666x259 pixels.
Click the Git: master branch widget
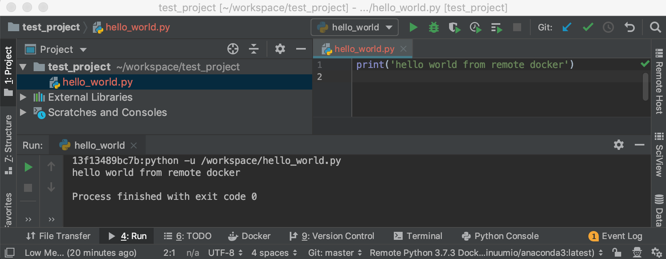coord(335,253)
